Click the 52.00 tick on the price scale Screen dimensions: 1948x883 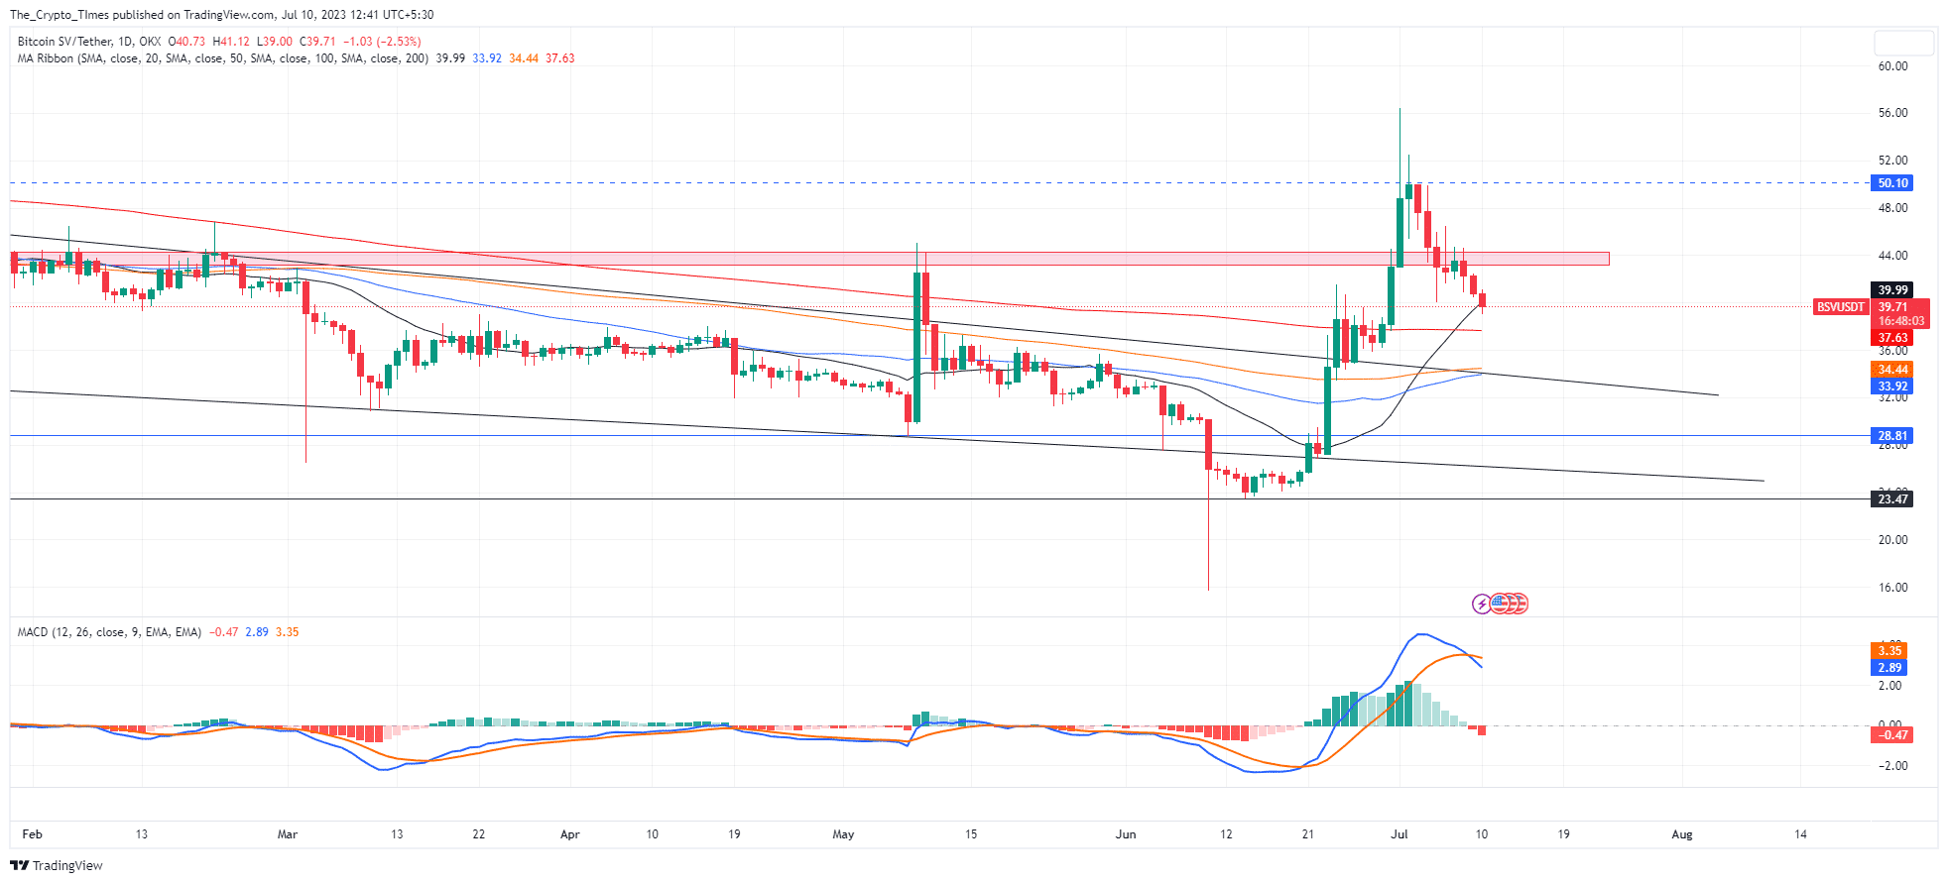click(1892, 161)
